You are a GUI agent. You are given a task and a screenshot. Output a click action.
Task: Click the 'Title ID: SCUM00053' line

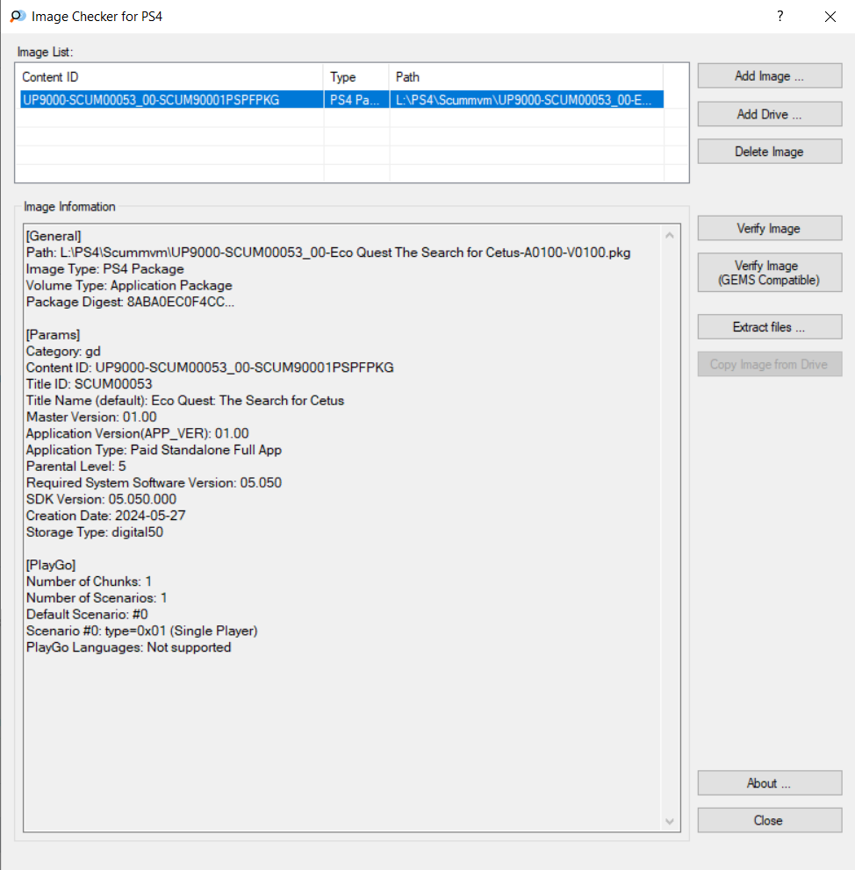pyautogui.click(x=89, y=384)
